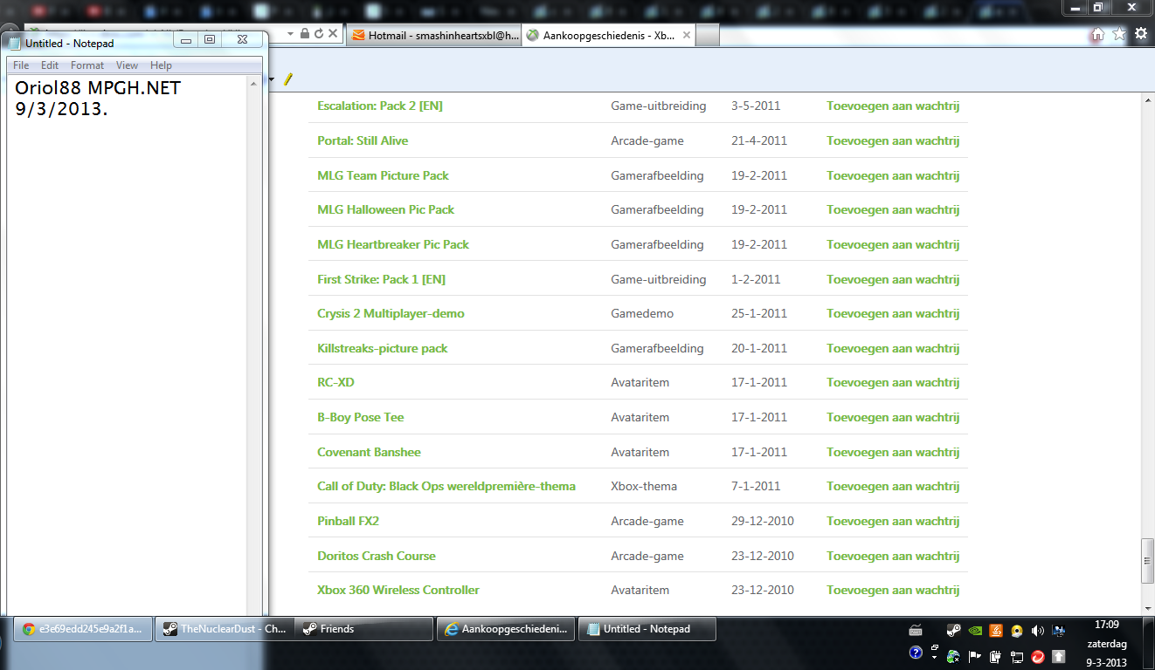Click the Java orange tray icon

[995, 630]
